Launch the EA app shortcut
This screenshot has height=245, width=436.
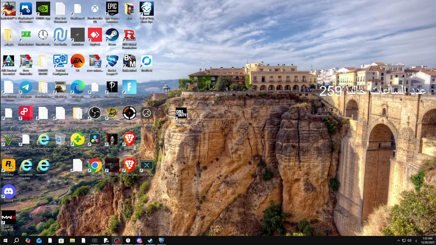[78, 63]
